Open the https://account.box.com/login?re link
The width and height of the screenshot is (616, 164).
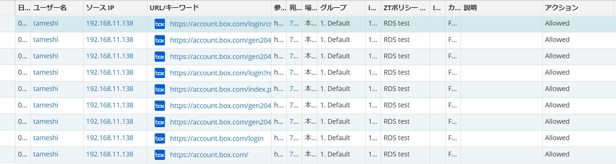coord(221,73)
